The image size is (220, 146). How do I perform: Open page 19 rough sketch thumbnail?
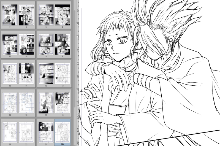[10, 103]
